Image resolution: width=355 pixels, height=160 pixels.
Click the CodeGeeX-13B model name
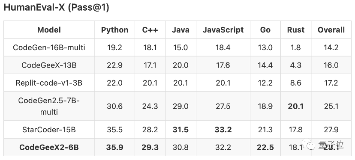(49, 65)
